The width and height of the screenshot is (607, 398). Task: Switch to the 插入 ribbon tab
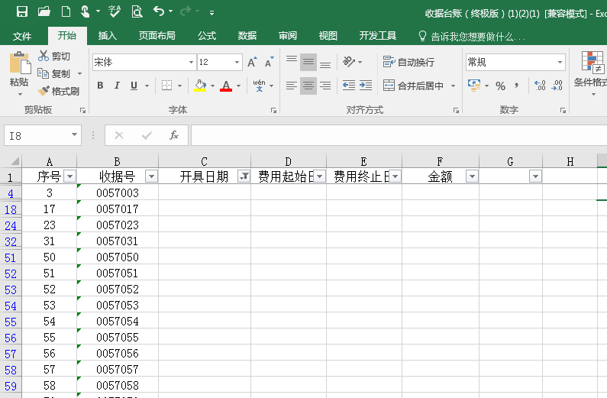click(107, 36)
